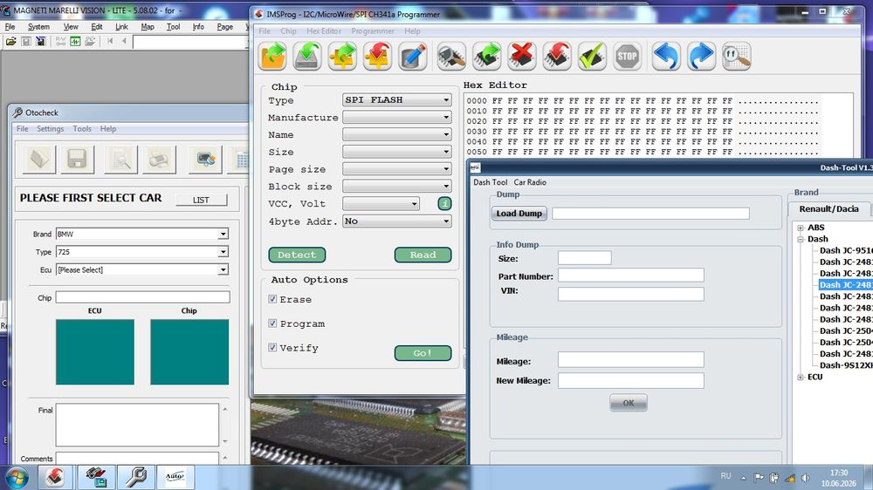
Task: Click the STOP sign icon
Action: click(x=627, y=56)
